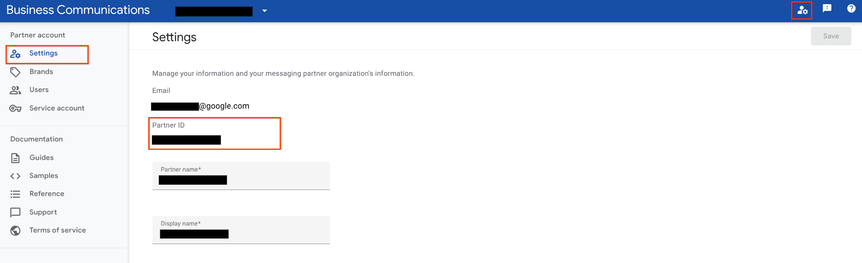Select the key icon for Service account
862x263 pixels.
(15, 109)
